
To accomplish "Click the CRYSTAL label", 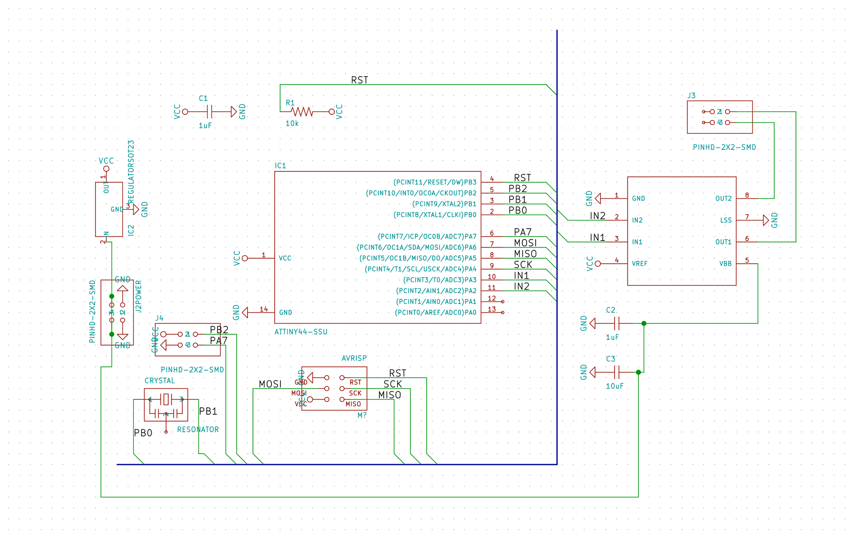I will coord(160,381).
